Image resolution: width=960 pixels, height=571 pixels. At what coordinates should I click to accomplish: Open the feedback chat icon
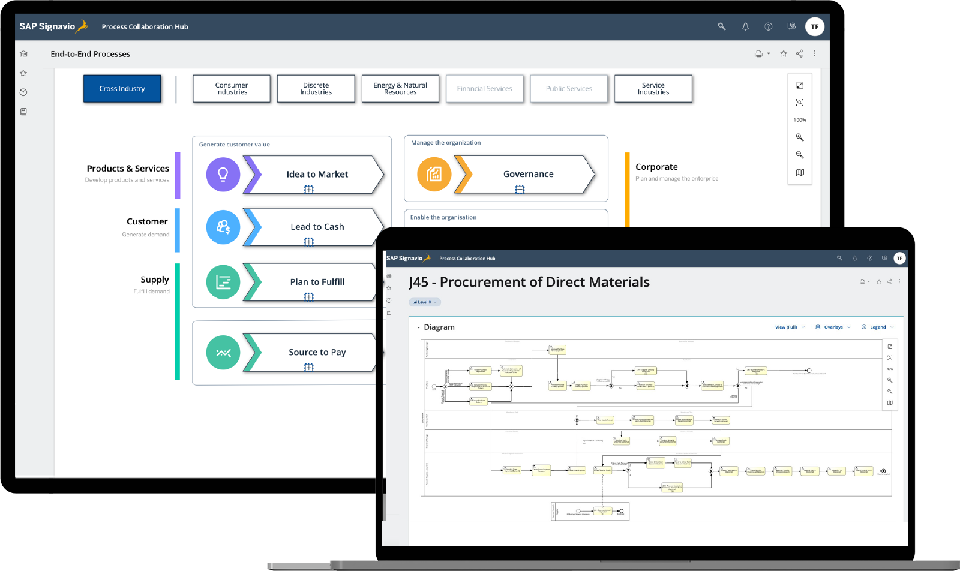click(x=791, y=26)
